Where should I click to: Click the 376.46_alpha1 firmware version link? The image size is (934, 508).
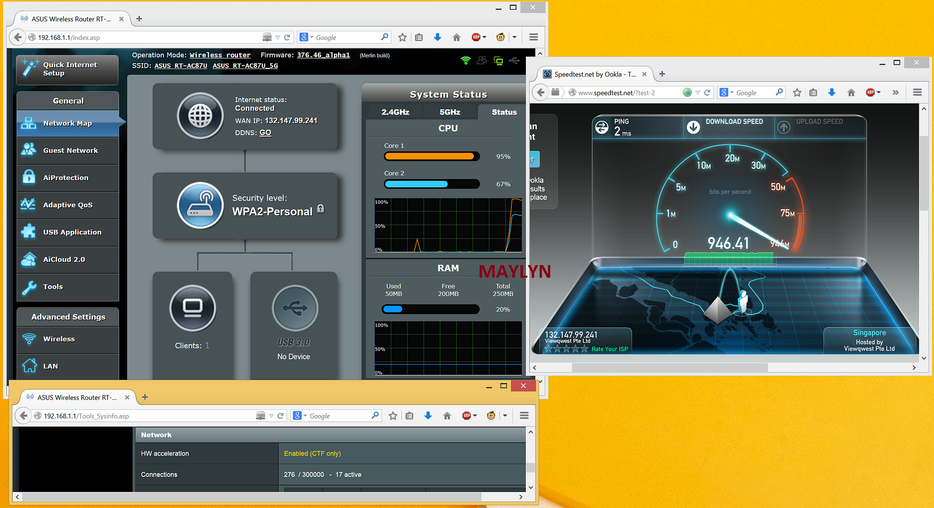323,55
